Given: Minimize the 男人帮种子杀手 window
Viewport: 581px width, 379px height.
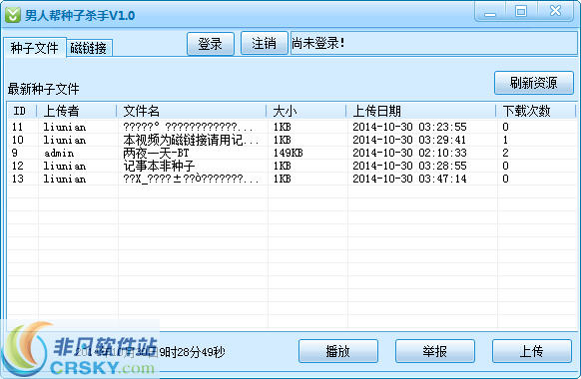Looking at the screenshot, I should pyautogui.click(x=490, y=12).
